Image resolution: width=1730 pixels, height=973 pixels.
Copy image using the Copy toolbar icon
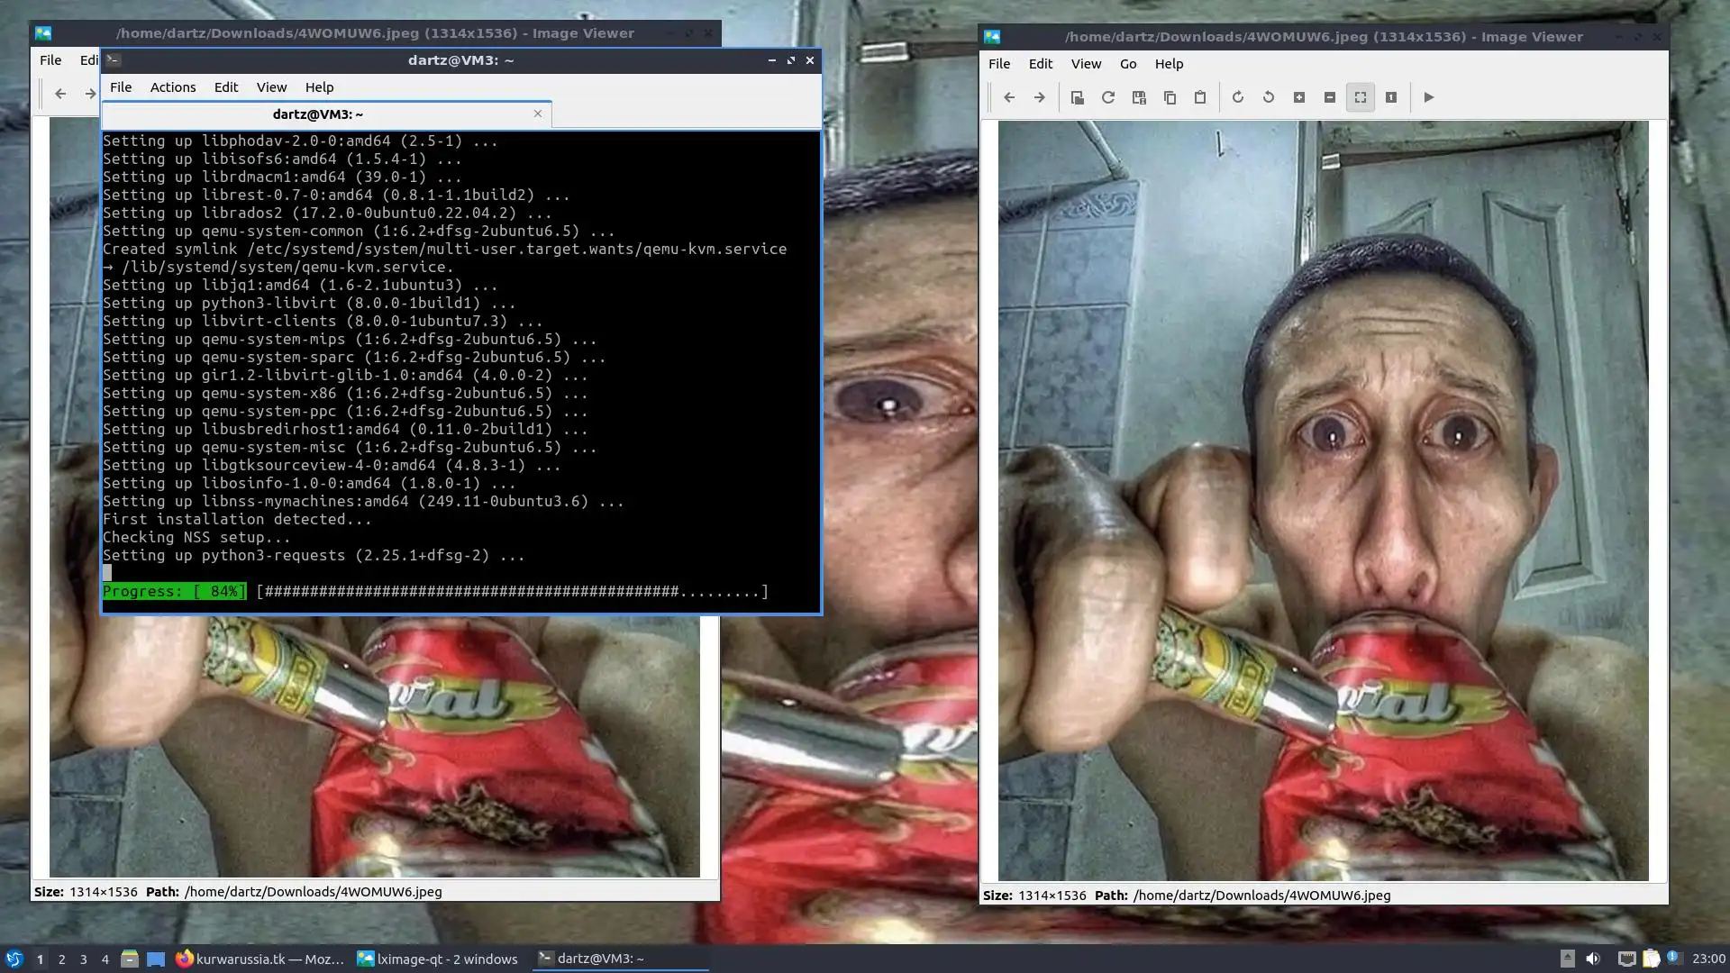(1170, 97)
